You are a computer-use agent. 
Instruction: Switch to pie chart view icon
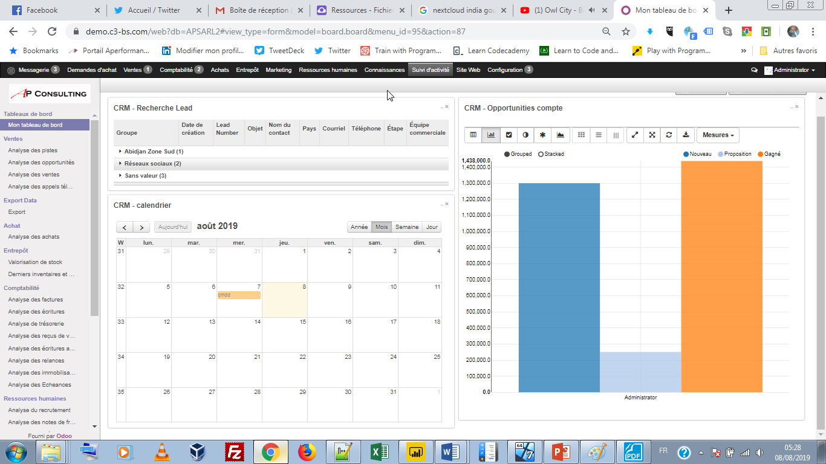click(525, 135)
